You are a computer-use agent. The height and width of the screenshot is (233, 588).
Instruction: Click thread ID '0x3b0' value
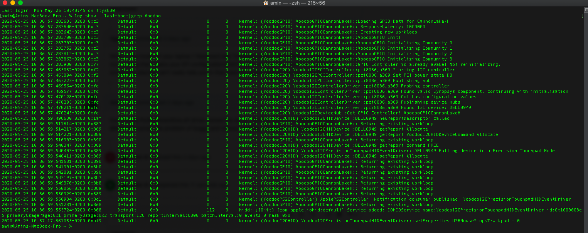tap(94, 167)
